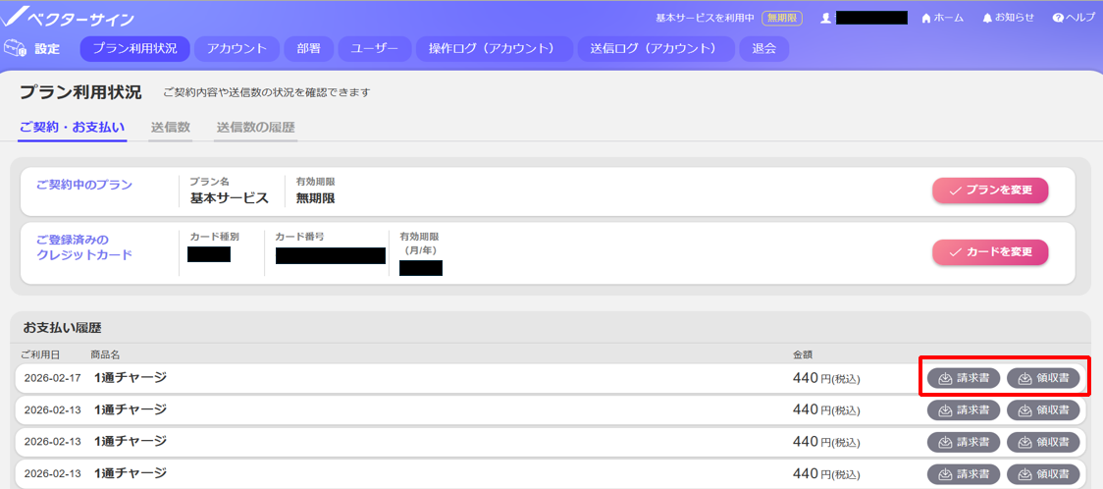Click the home icon in header
The height and width of the screenshot is (489, 1103).
(x=925, y=19)
